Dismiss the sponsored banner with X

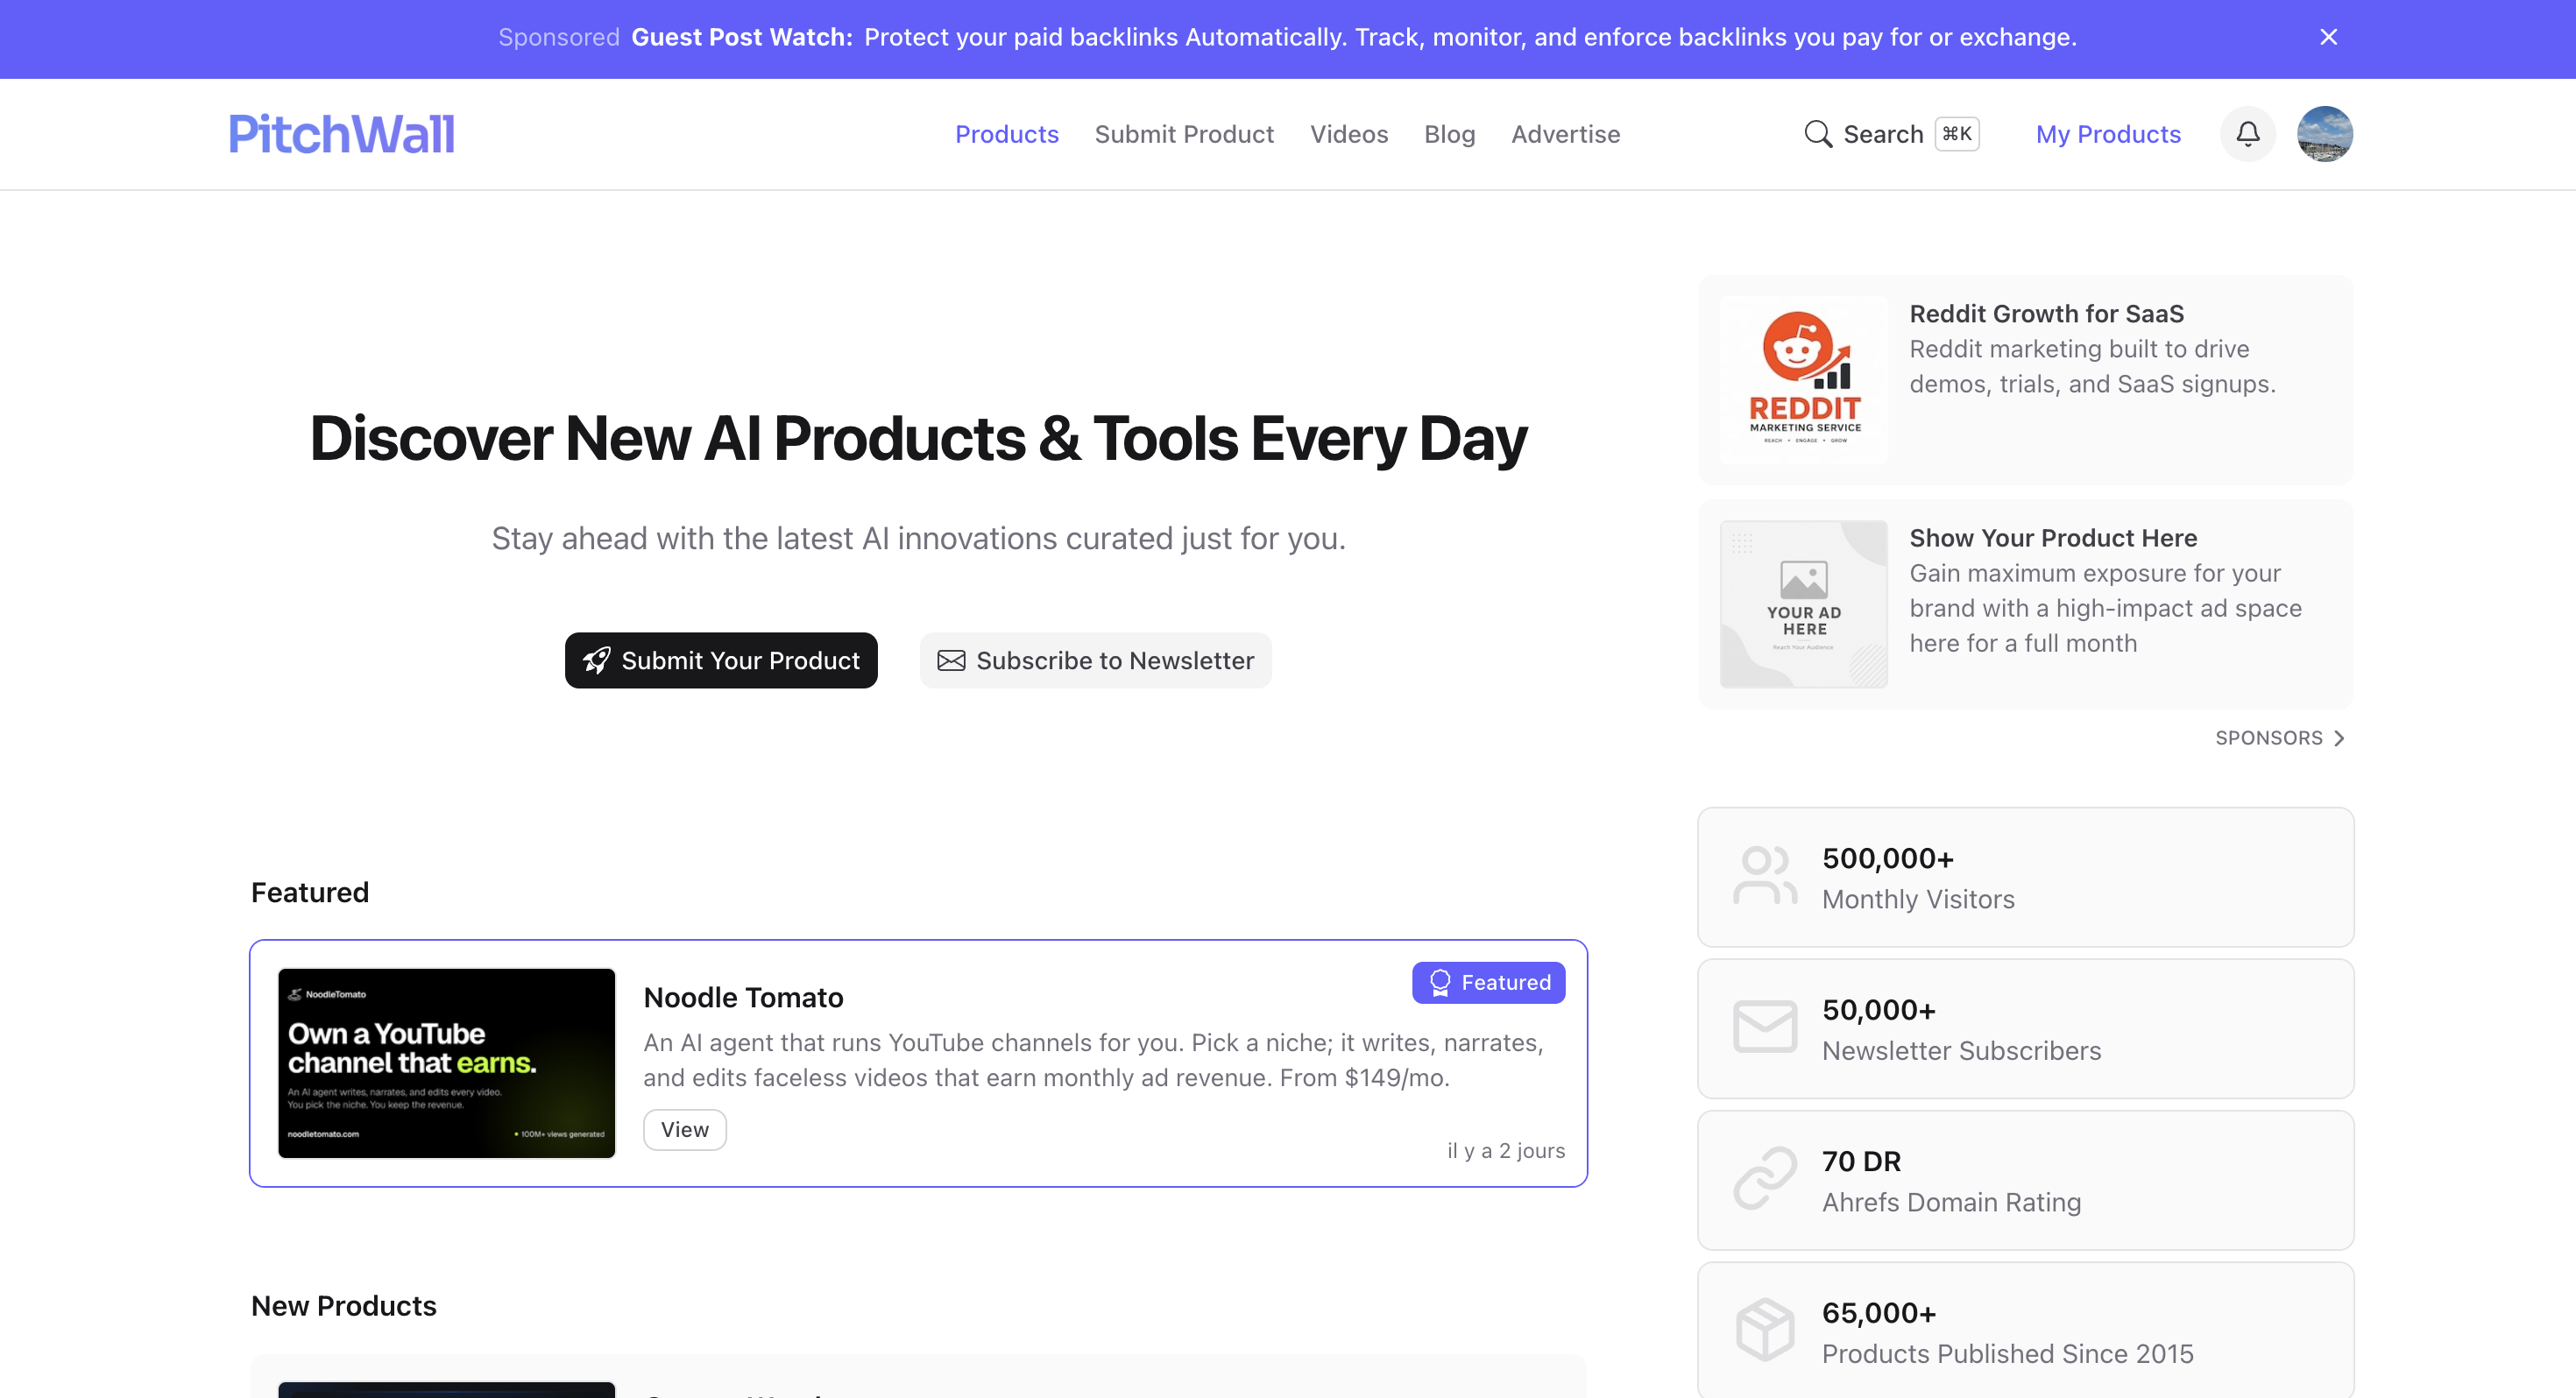(x=2328, y=37)
